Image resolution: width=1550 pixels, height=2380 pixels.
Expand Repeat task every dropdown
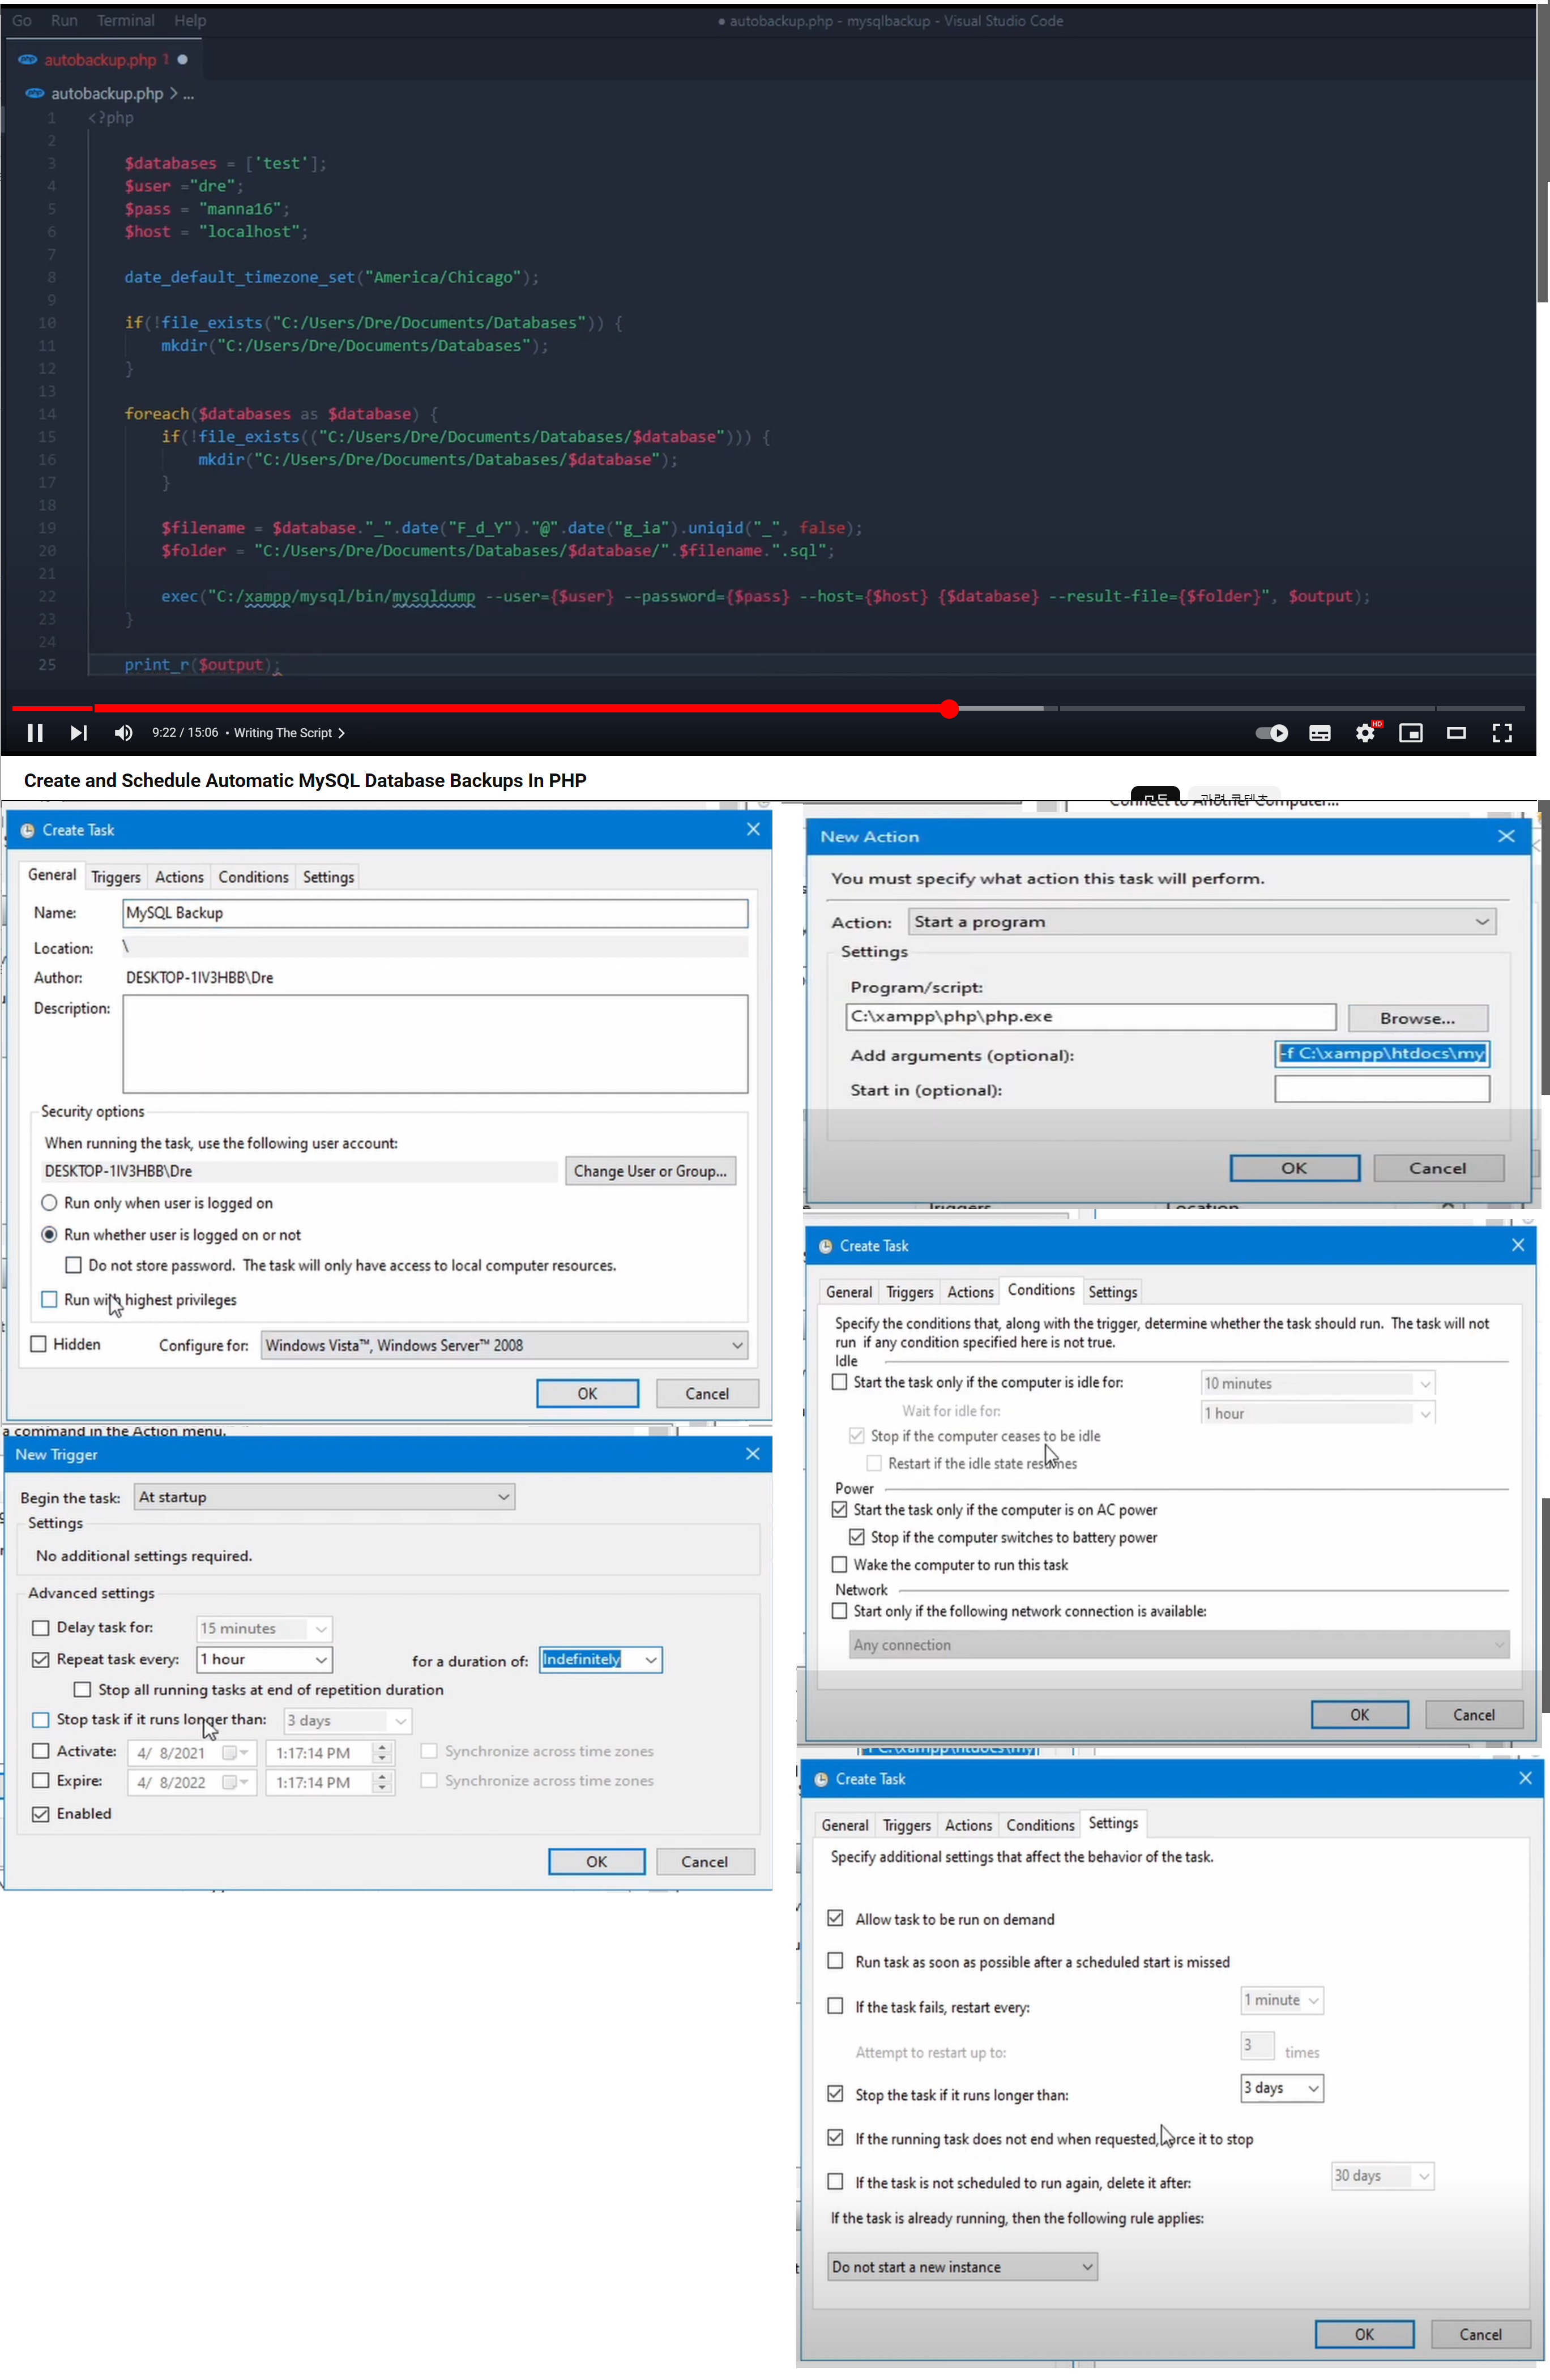pos(264,1659)
